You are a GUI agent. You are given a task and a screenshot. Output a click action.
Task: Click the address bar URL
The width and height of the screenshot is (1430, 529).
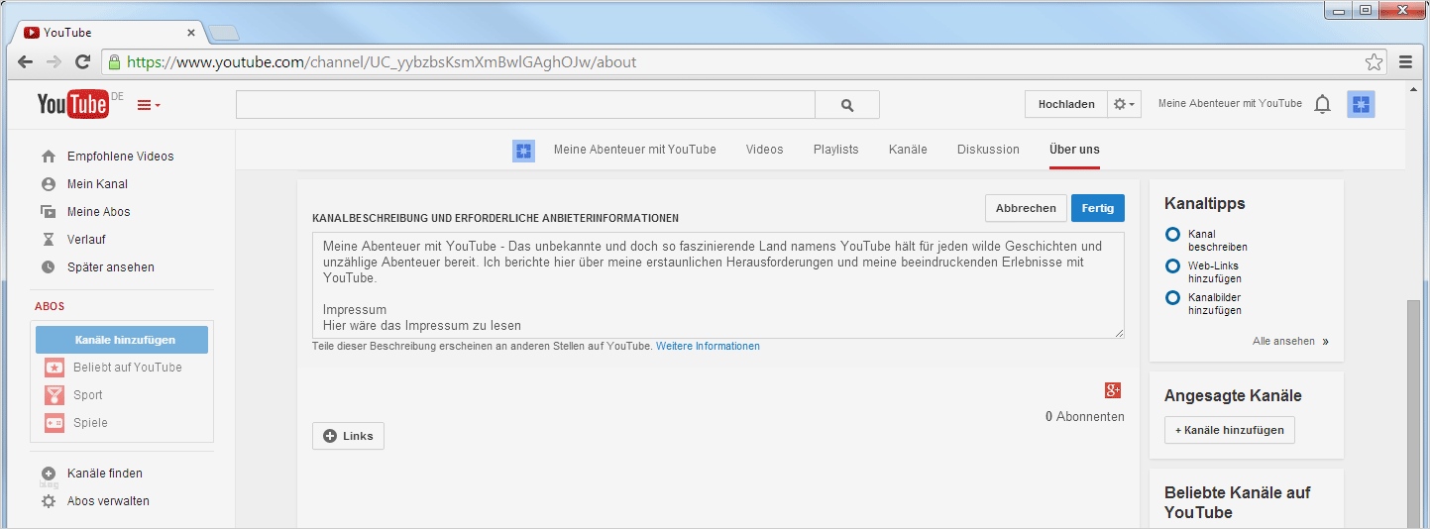point(382,62)
